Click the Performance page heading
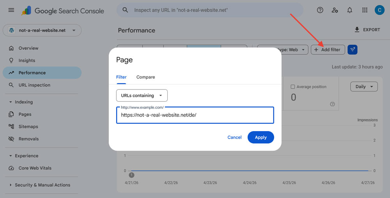The image size is (390, 198). coord(136,30)
